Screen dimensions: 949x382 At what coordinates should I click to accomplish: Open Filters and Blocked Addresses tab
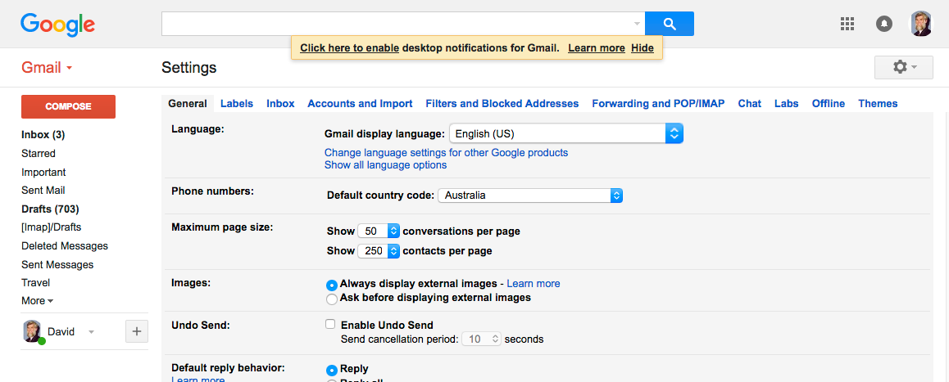click(x=502, y=103)
